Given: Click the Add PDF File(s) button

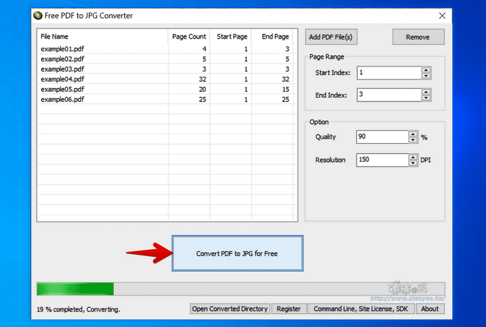Looking at the screenshot, I should point(331,36).
